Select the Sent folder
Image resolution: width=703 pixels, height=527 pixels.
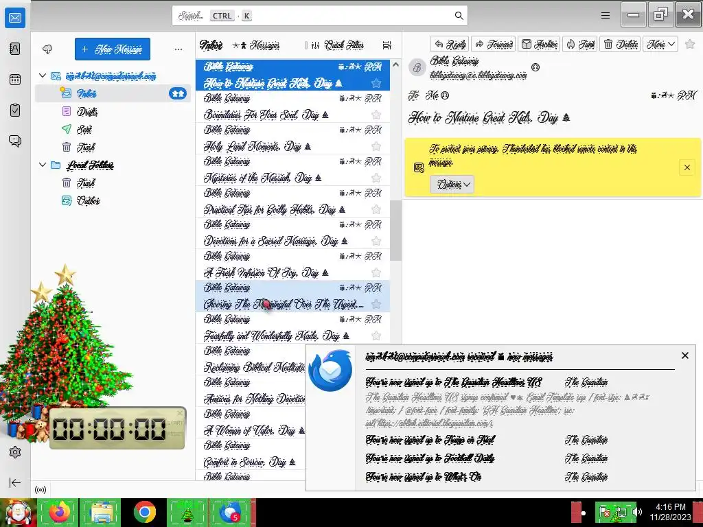tap(113, 129)
